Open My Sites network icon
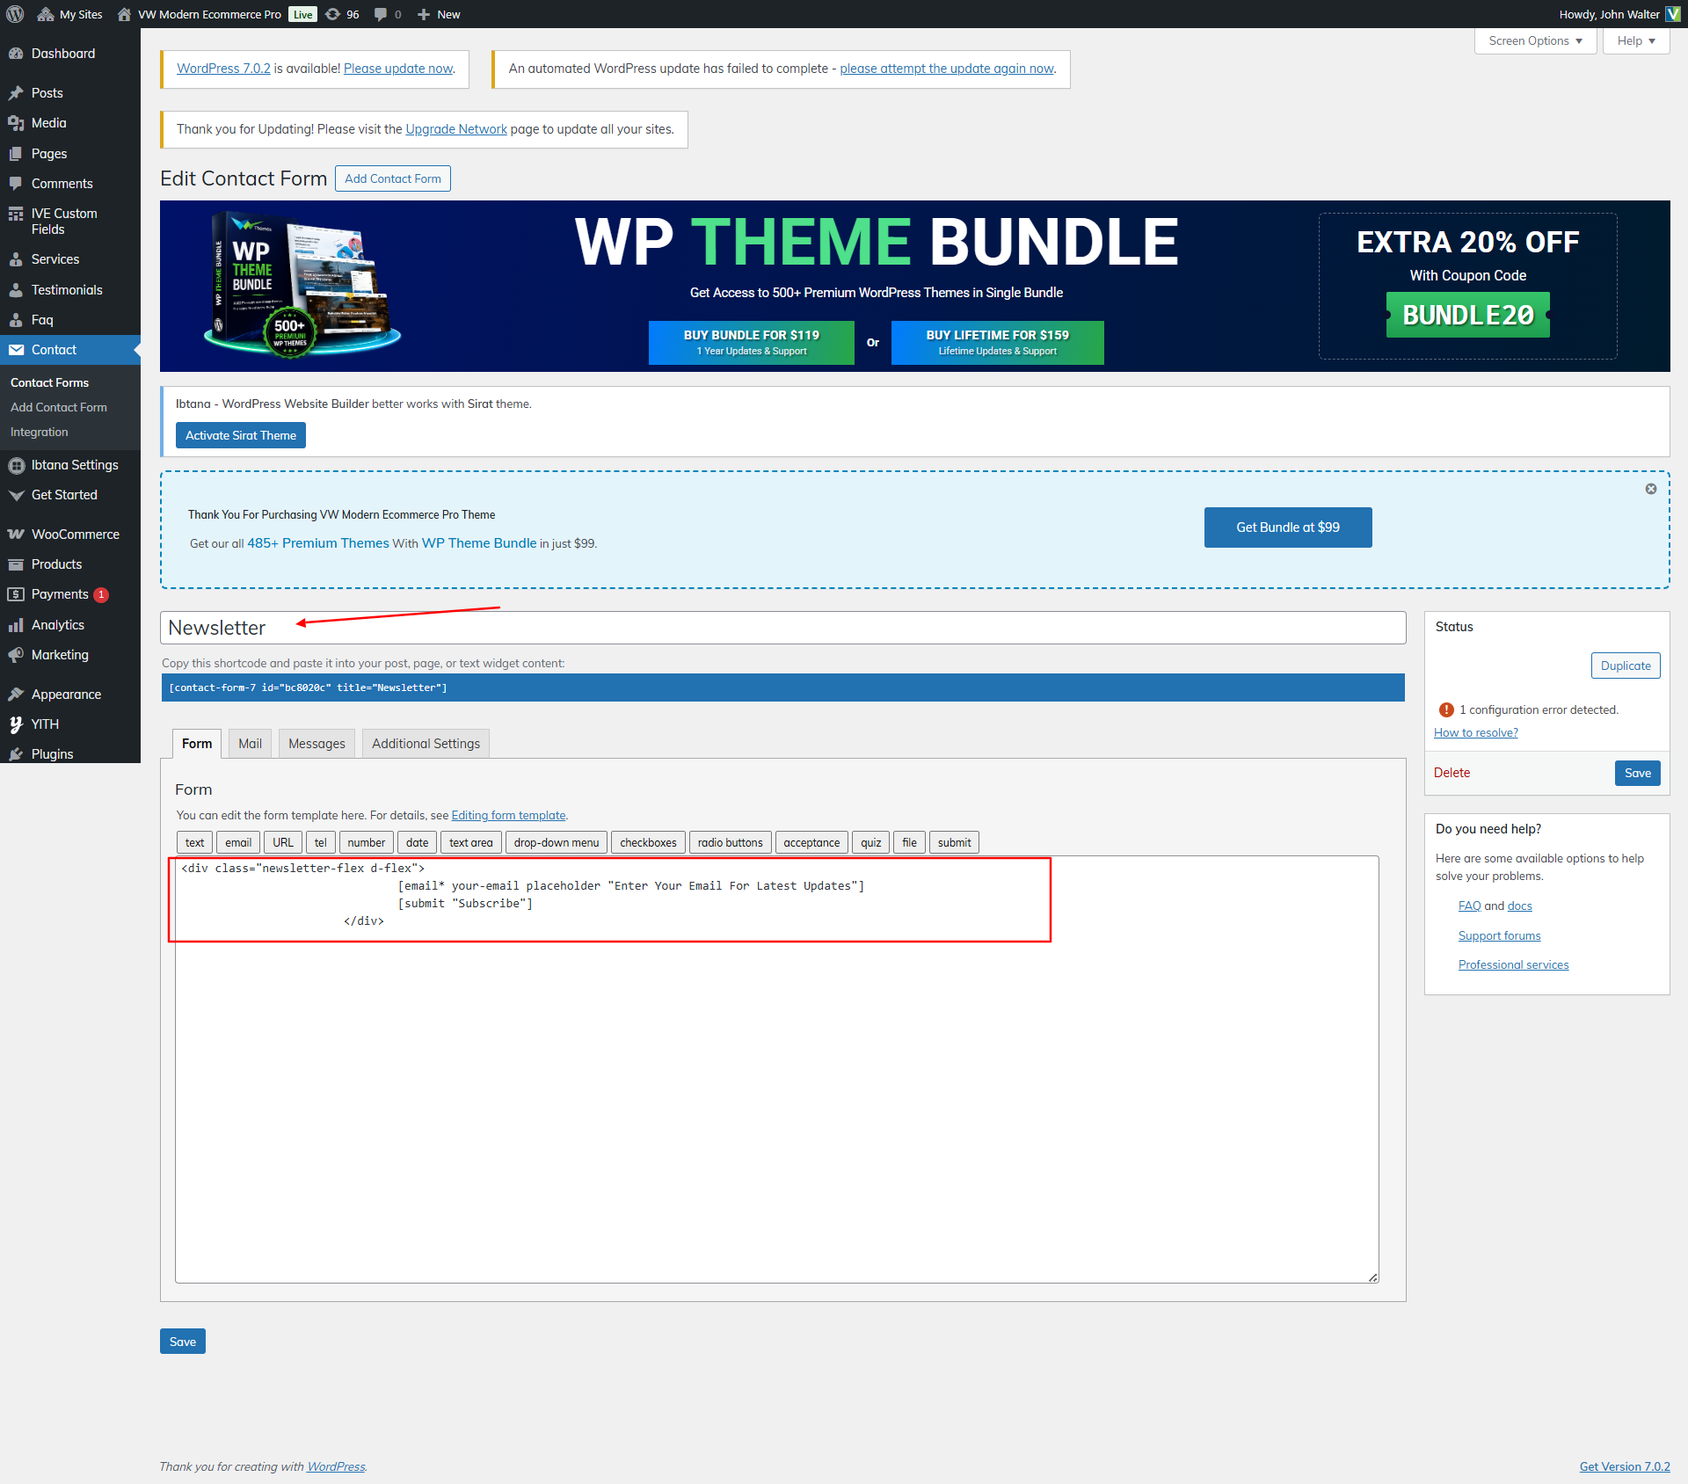This screenshot has width=1688, height=1484. (x=46, y=14)
